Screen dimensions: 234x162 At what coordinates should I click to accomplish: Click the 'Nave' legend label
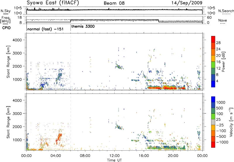pos(223,20)
